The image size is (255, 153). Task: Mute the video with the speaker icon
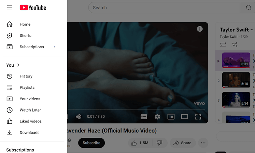(79, 117)
